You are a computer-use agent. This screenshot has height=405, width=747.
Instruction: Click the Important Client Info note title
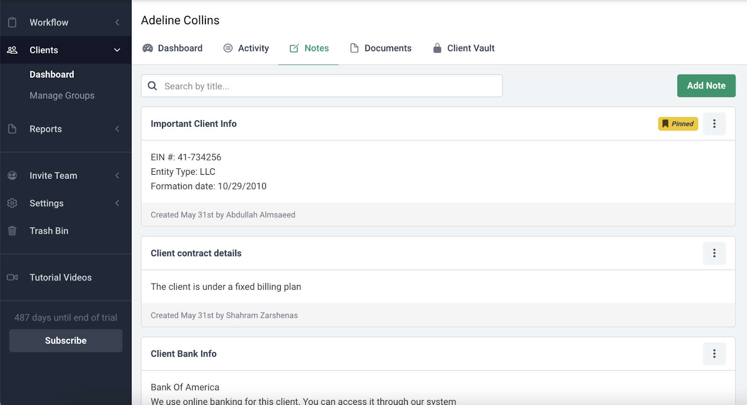pyautogui.click(x=194, y=124)
